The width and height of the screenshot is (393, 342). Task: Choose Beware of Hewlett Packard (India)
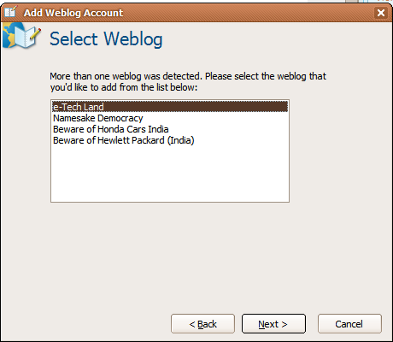pyautogui.click(x=170, y=140)
